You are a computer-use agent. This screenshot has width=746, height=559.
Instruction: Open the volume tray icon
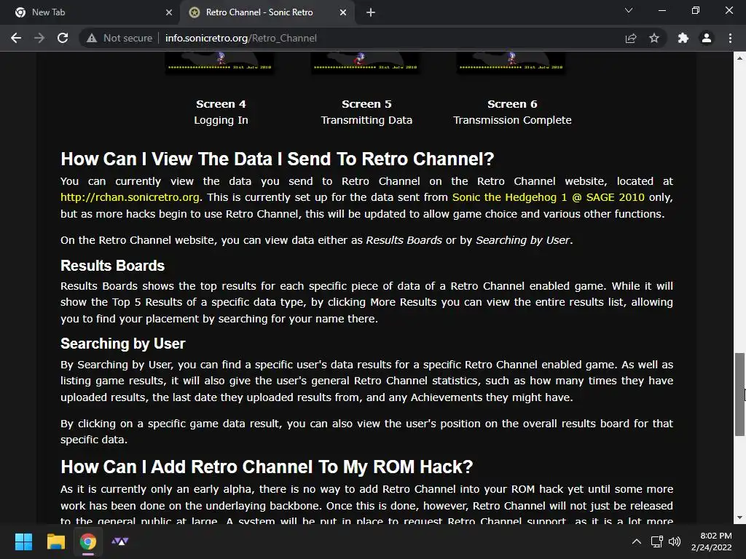pos(675,542)
